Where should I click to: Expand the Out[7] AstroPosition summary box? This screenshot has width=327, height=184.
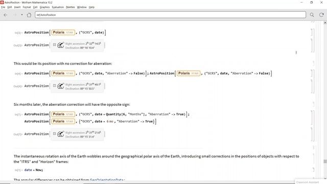click(55, 133)
